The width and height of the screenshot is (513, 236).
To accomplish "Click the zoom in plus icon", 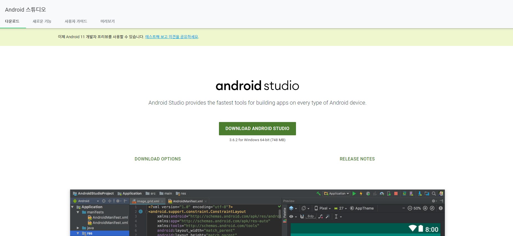I will 425,208.
